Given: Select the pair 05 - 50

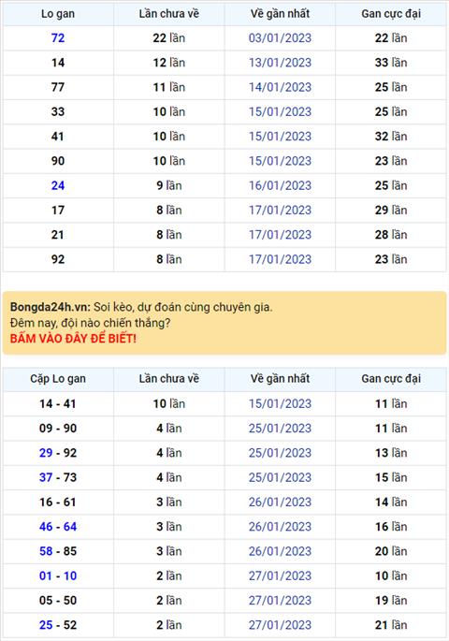Looking at the screenshot, I should (58, 600).
